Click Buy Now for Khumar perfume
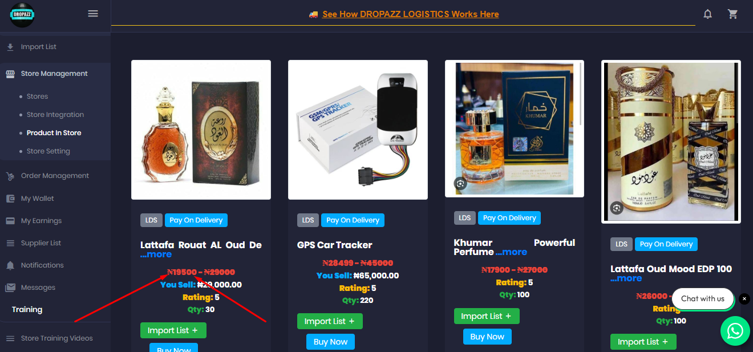Image resolution: width=753 pixels, height=352 pixels. [x=487, y=337]
